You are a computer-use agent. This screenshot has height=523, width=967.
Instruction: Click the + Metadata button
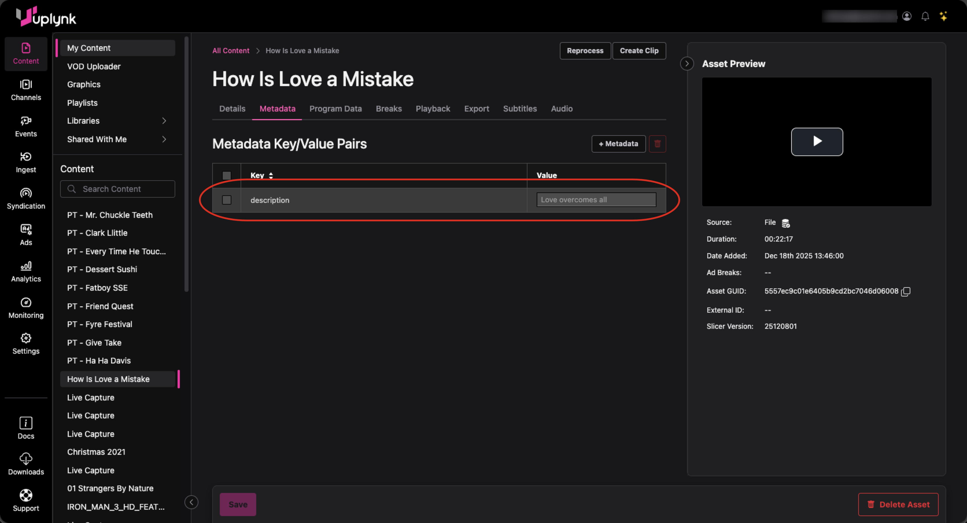(x=618, y=144)
